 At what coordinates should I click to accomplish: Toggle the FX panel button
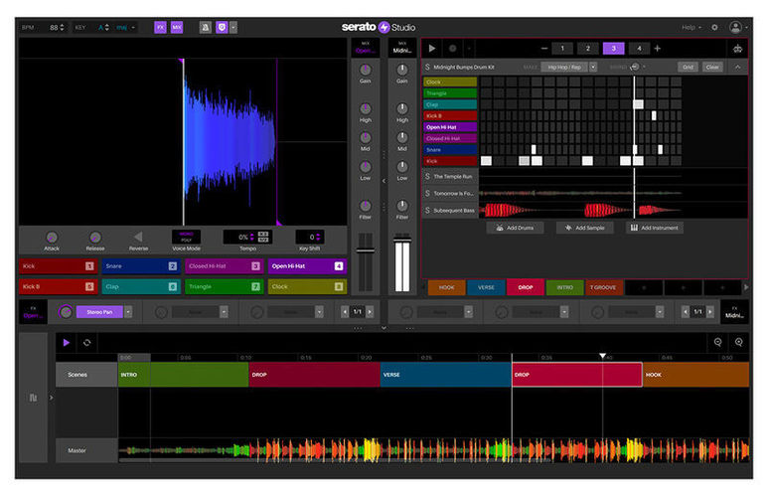[x=160, y=28]
